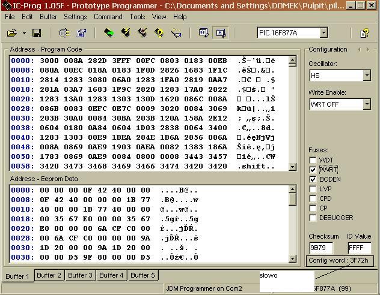Open the Command menu
This screenshot has width=380, height=295.
tap(108, 17)
